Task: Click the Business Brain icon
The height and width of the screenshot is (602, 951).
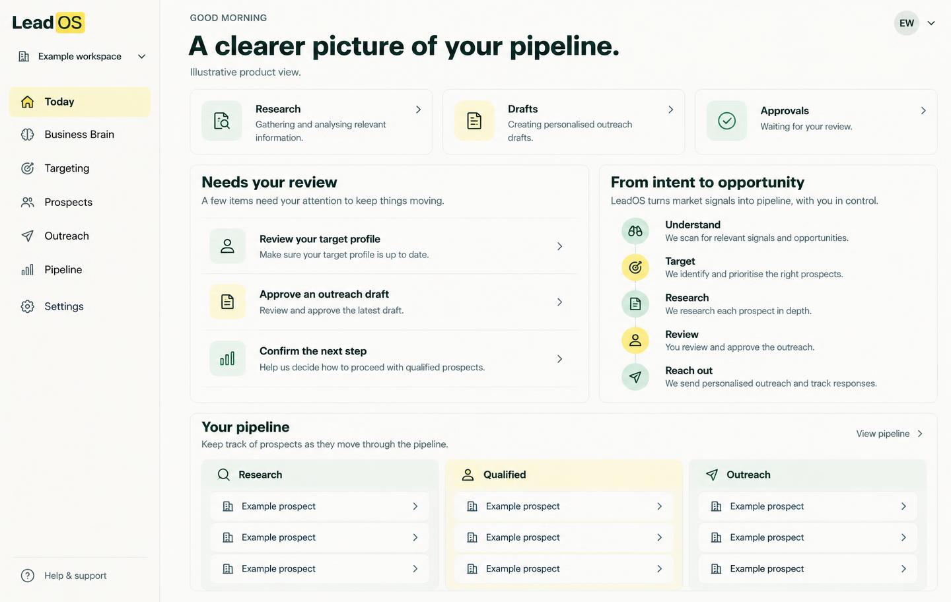Action: [27, 135]
